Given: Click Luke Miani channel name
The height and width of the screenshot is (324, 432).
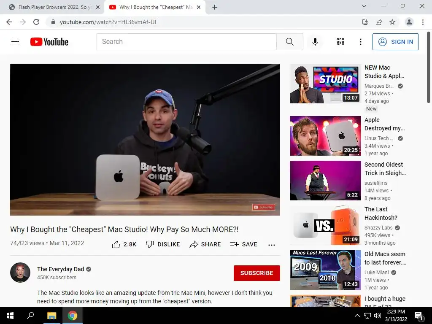Looking at the screenshot, I should 376,272.
